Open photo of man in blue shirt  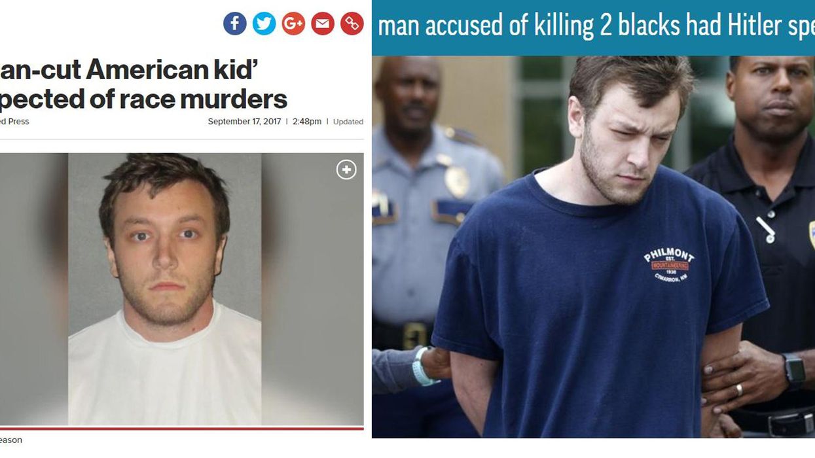click(x=593, y=247)
